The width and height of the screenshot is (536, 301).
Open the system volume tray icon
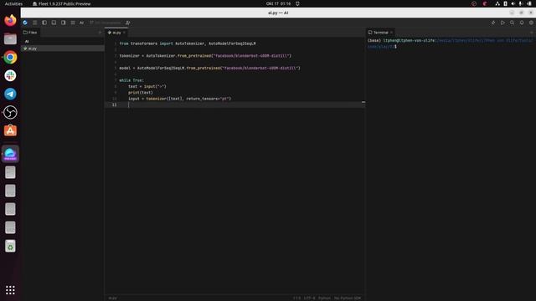coord(513,3)
